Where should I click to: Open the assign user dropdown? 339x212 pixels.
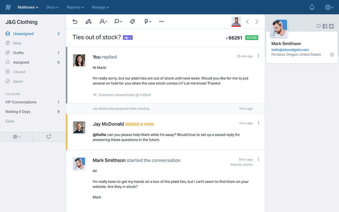(x=103, y=22)
